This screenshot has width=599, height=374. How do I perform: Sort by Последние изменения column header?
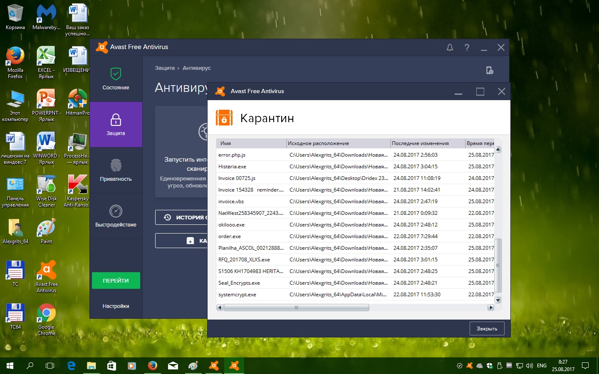tap(428, 143)
